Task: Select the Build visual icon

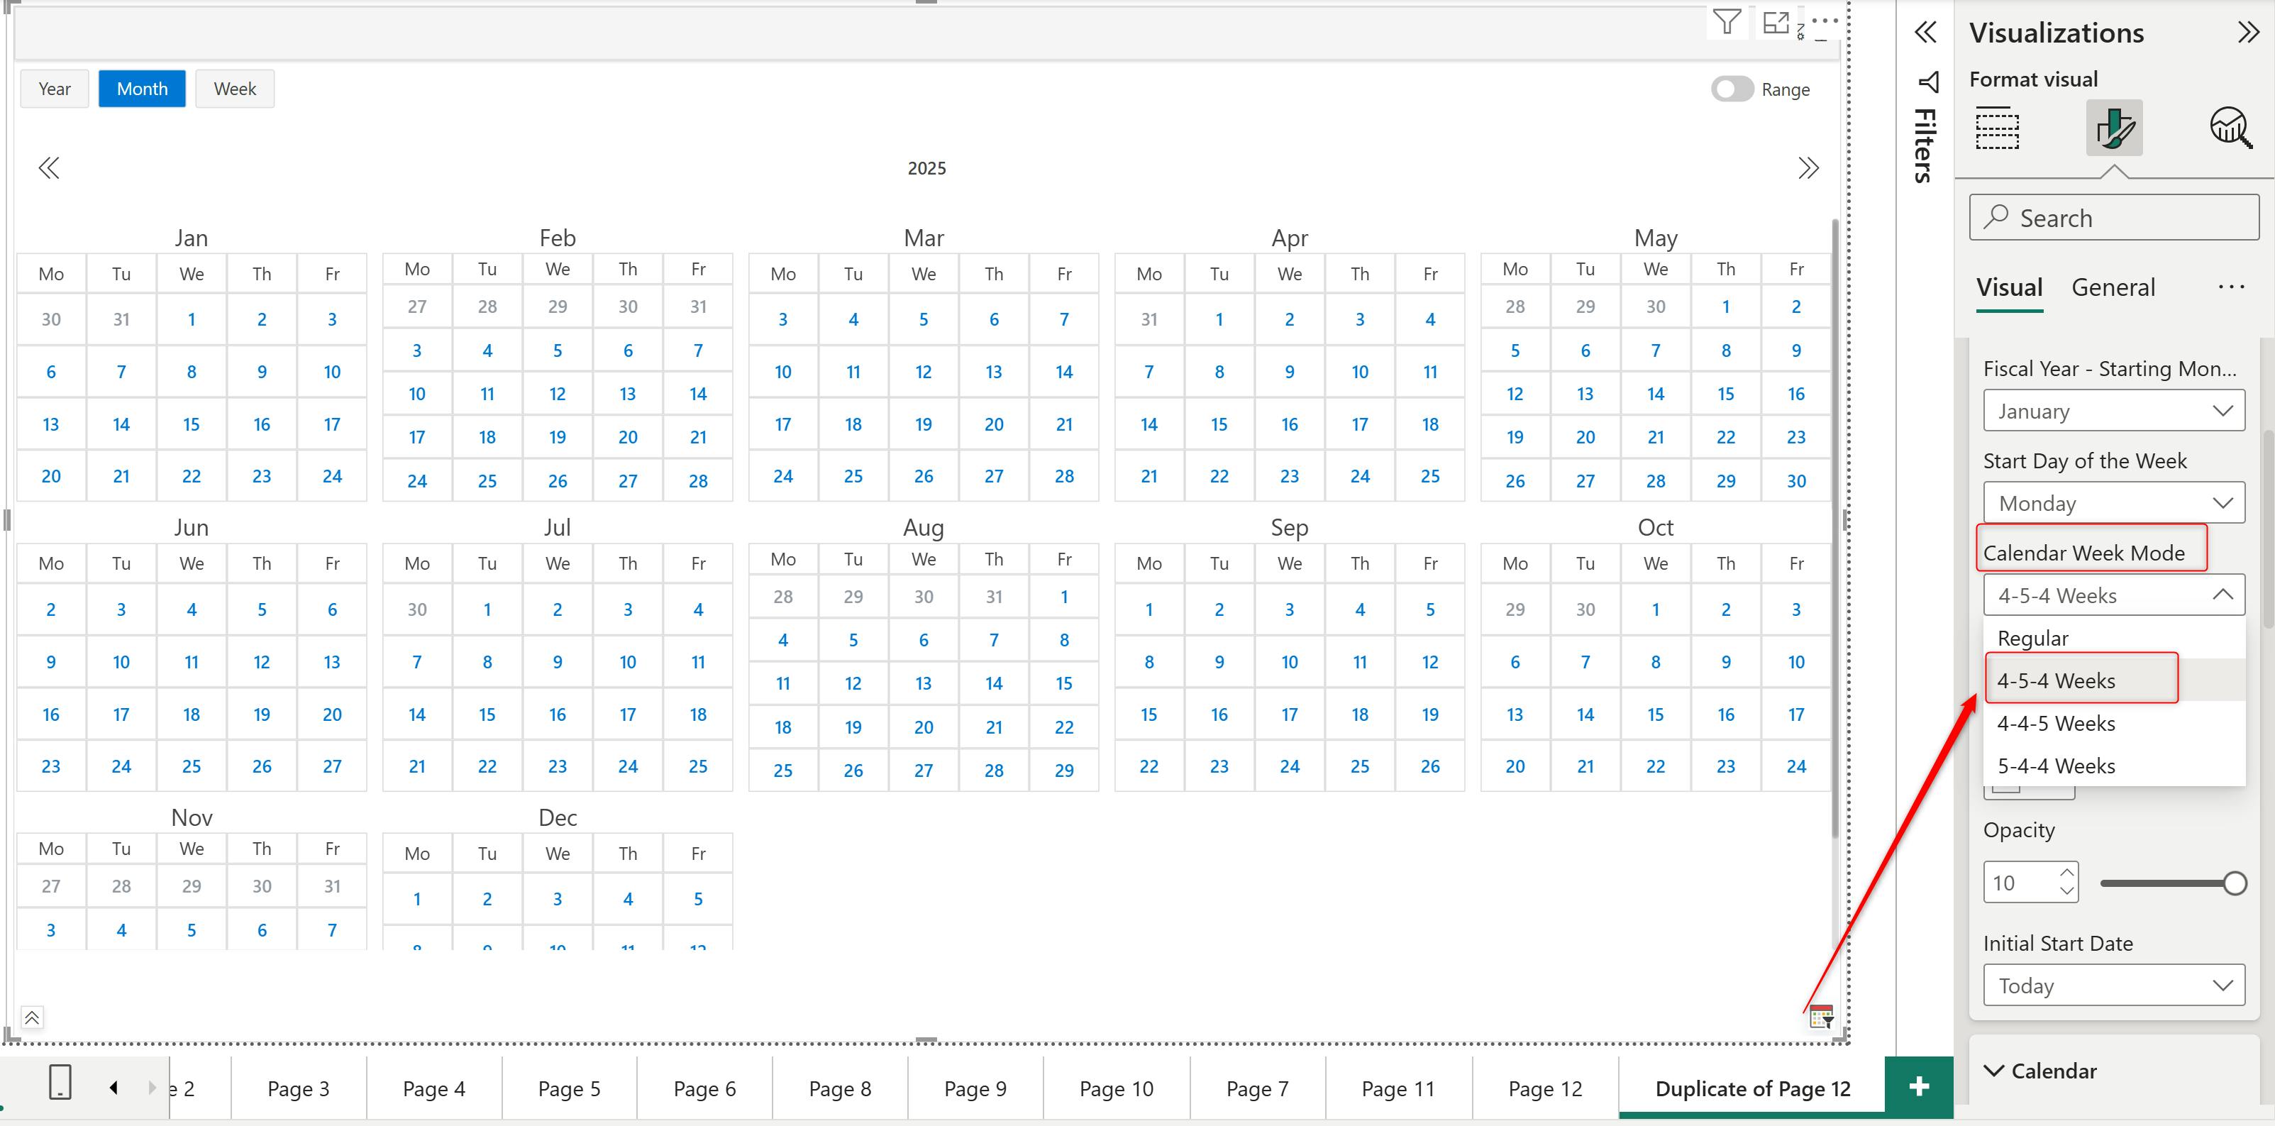Action: [1997, 128]
